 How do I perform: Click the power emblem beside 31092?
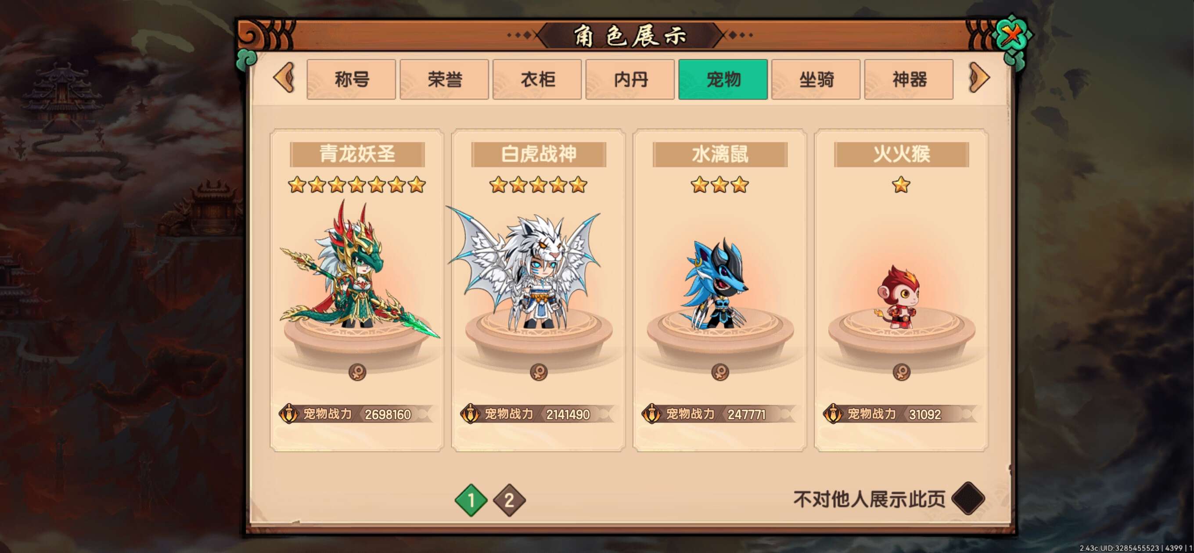tap(833, 414)
